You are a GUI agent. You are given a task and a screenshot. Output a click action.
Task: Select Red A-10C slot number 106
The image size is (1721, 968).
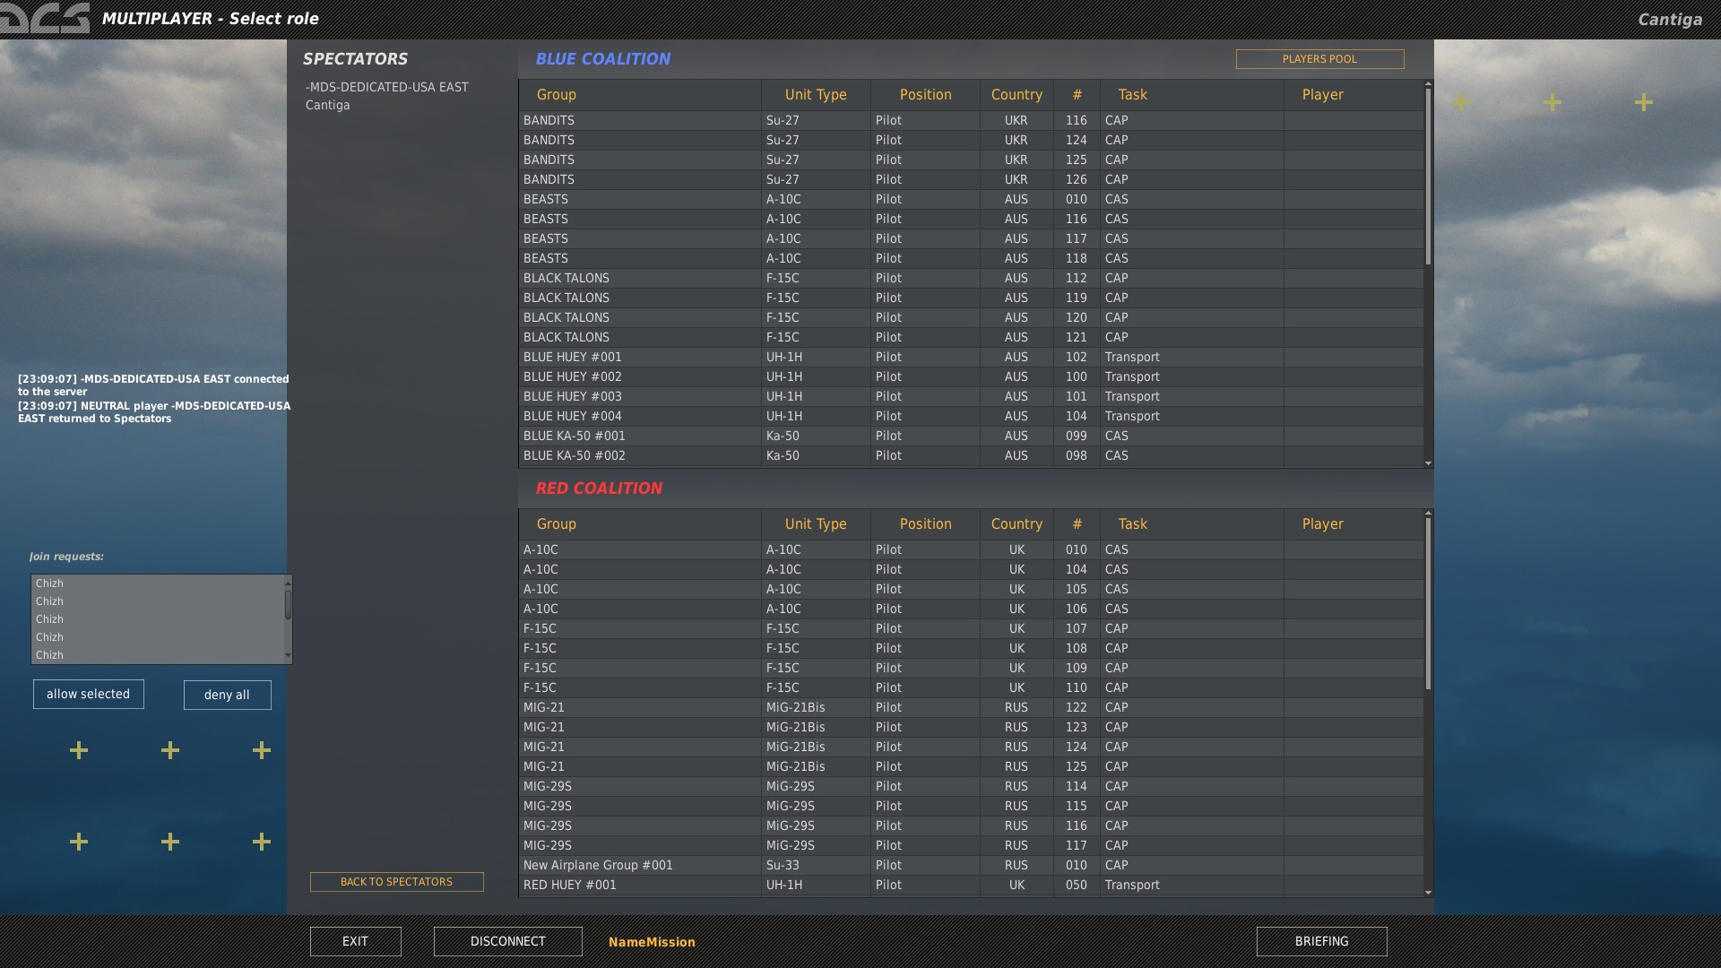(x=971, y=609)
